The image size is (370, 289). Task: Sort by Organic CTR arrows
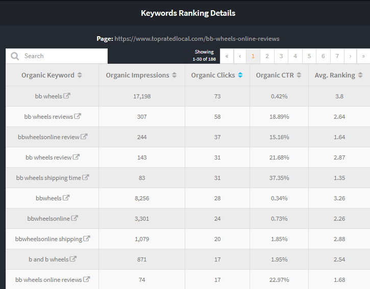point(299,75)
